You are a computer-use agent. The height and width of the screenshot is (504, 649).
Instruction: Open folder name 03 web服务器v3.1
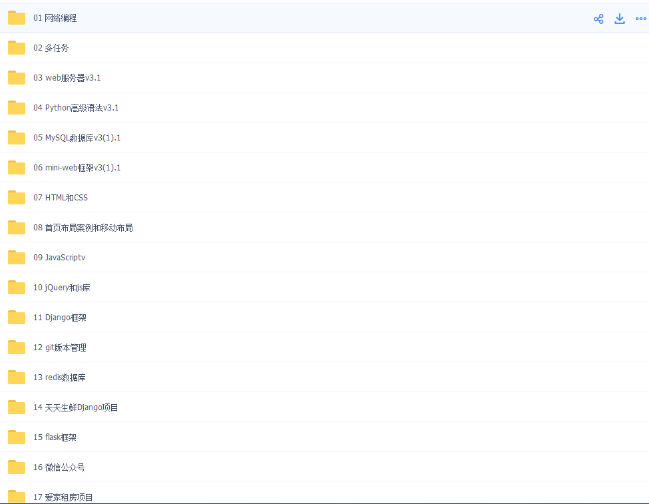tap(67, 78)
